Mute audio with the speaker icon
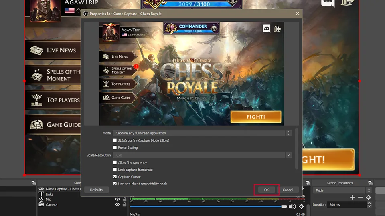385x216 pixels. pyautogui.click(x=292, y=207)
